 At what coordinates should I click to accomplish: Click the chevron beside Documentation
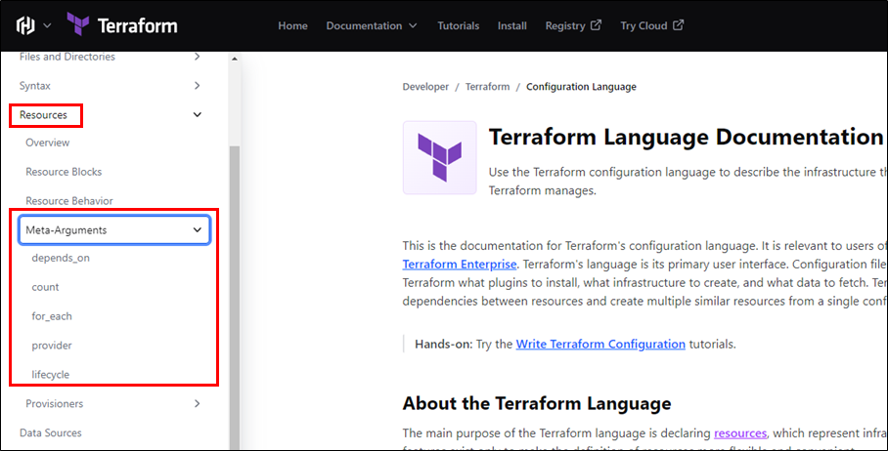(413, 25)
